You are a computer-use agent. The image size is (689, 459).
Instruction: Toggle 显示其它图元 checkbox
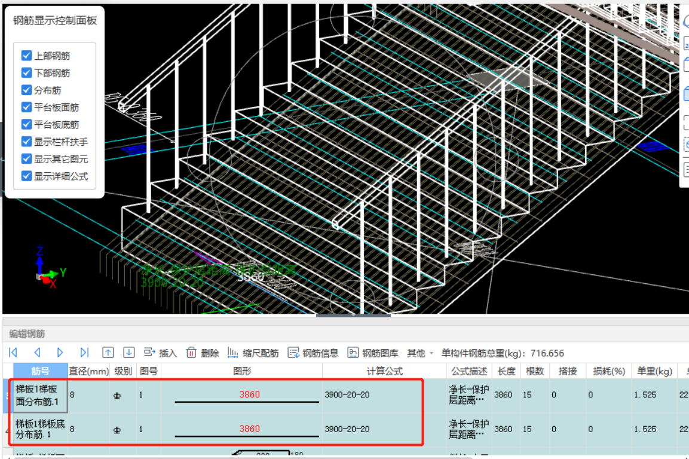pos(26,159)
